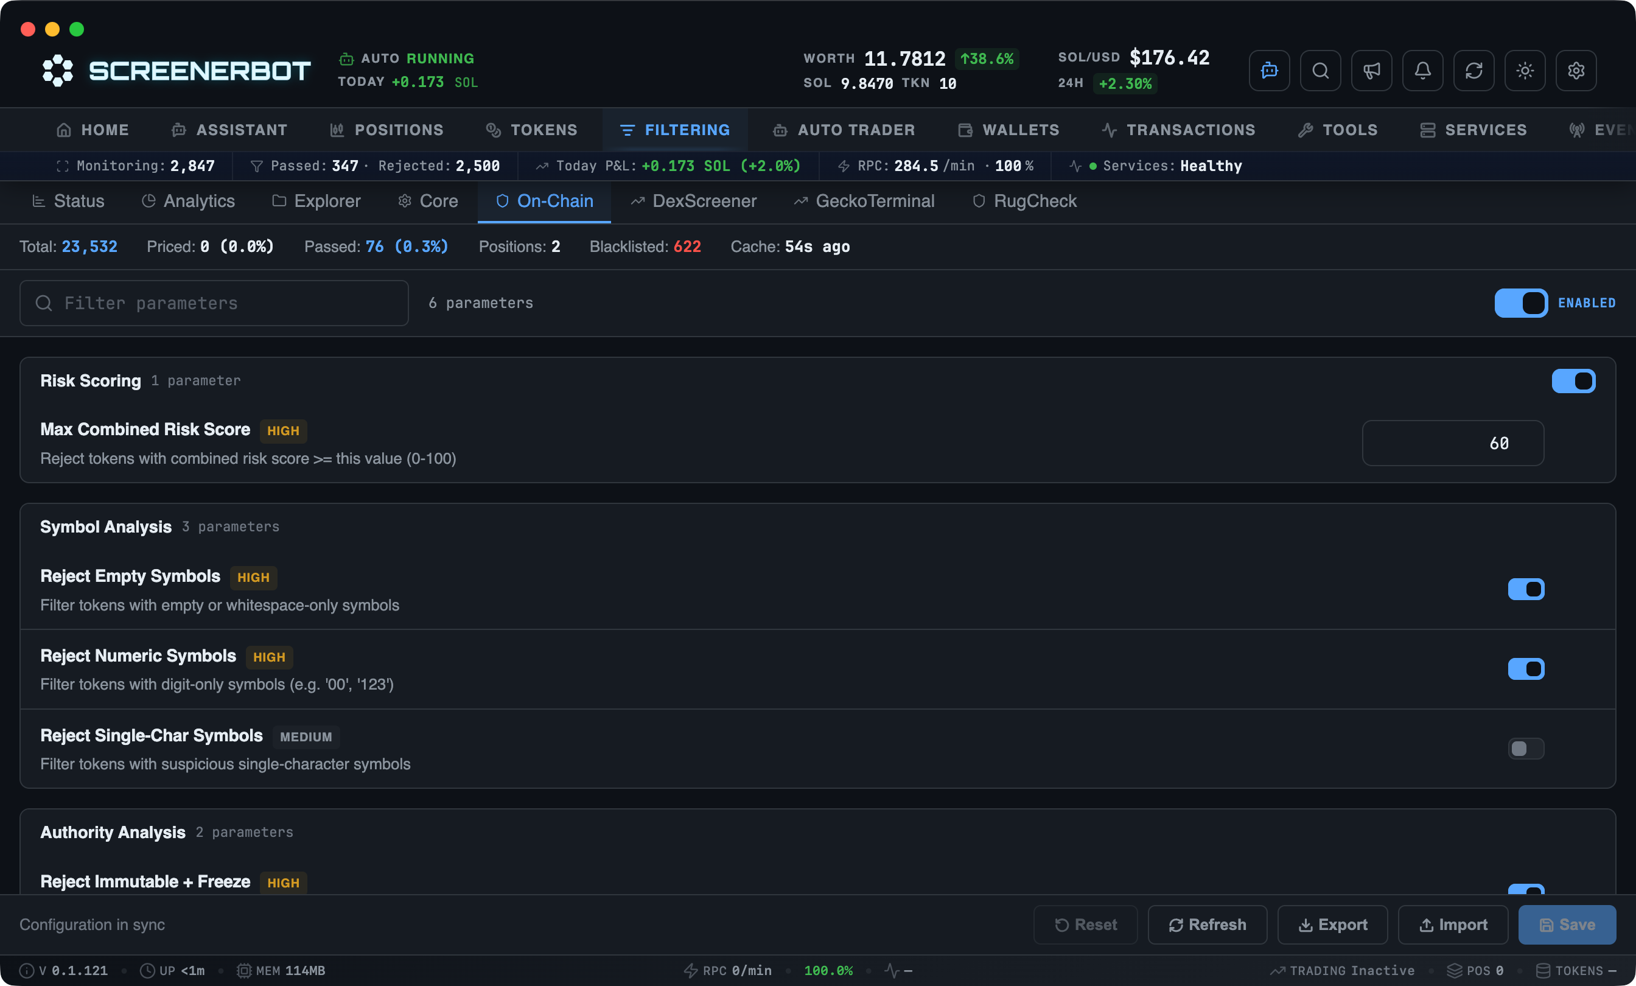Click the worth +38.6% change badge

click(x=987, y=59)
